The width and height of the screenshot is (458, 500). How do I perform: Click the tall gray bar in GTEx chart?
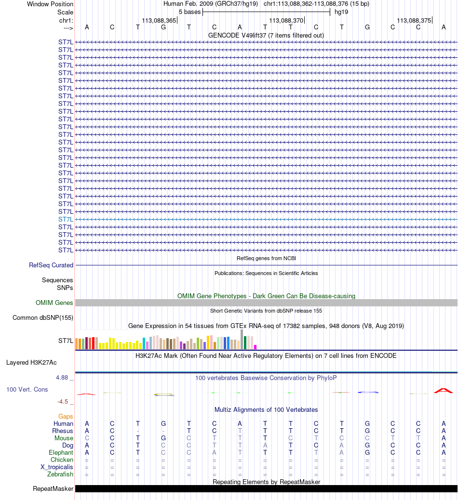coord(242,339)
